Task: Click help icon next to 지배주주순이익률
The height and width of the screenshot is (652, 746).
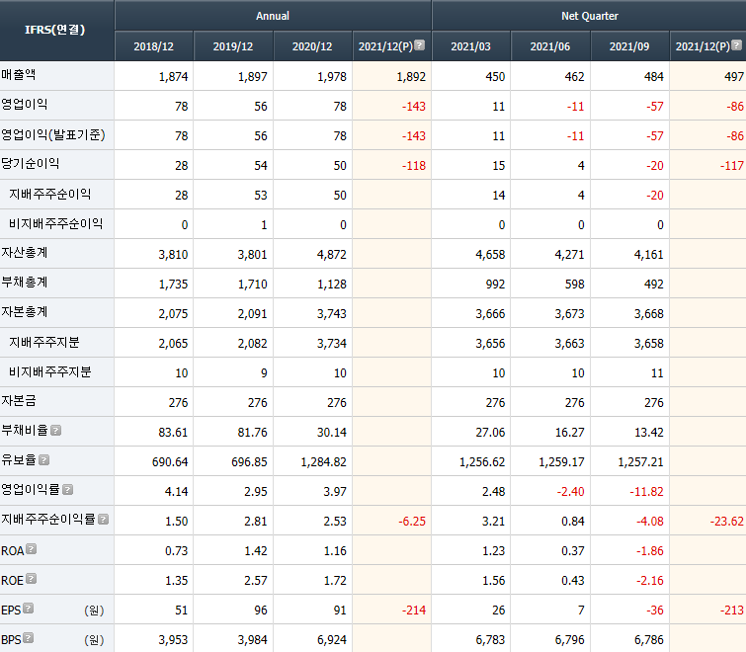Action: click(x=103, y=520)
